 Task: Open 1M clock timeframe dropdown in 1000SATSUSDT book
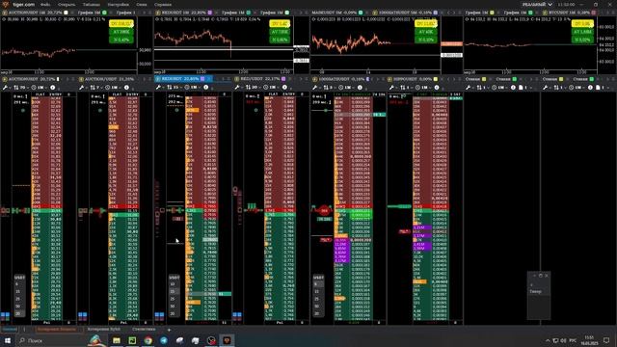click(x=346, y=88)
